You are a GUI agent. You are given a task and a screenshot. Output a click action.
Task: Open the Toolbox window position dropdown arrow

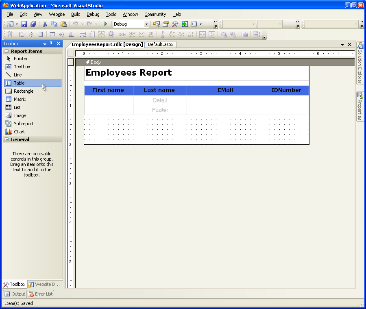(44, 44)
